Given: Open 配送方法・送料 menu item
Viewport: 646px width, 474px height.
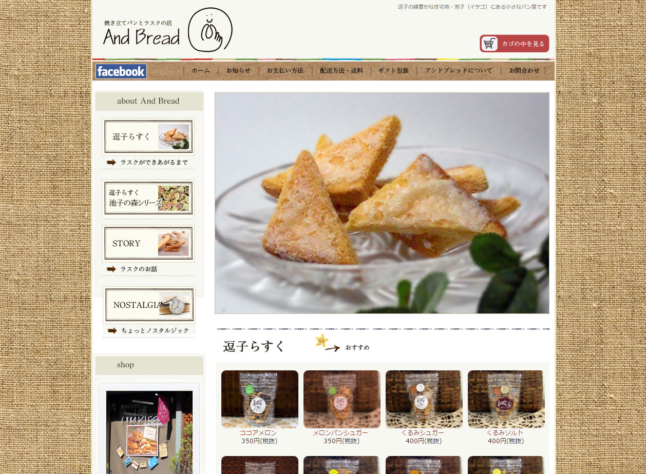Looking at the screenshot, I should point(341,71).
